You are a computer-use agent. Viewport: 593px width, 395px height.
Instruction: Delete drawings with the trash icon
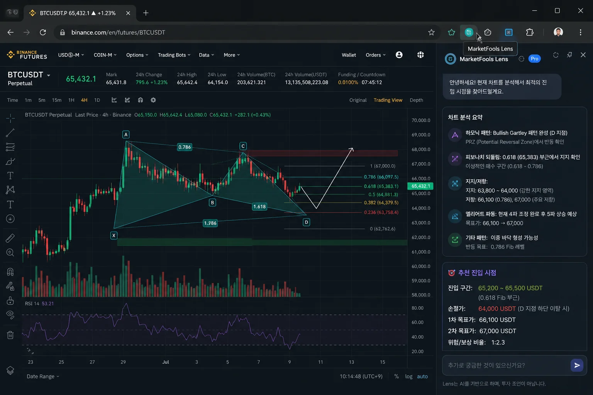click(x=10, y=335)
